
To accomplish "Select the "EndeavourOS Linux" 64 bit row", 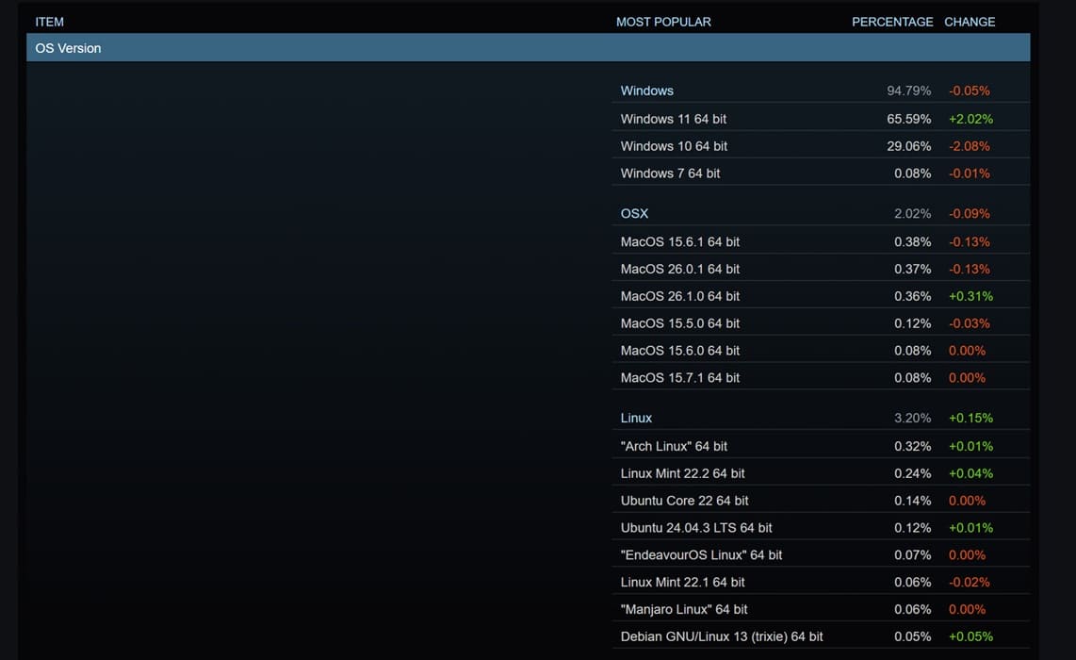I will click(x=701, y=555).
